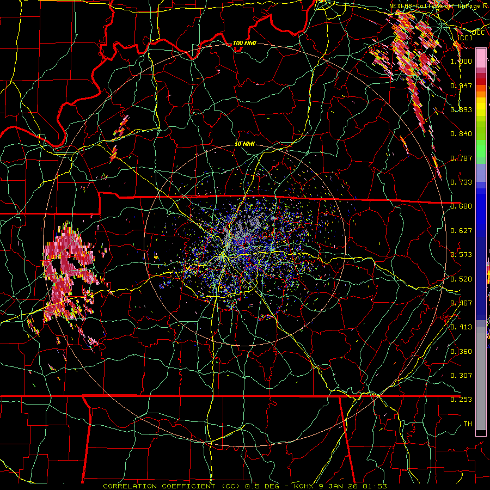Image resolution: width=490 pixels, height=490 pixels.
Task: Click the NEXLAB-College of DuPage watermark text
Action: pos(439,6)
